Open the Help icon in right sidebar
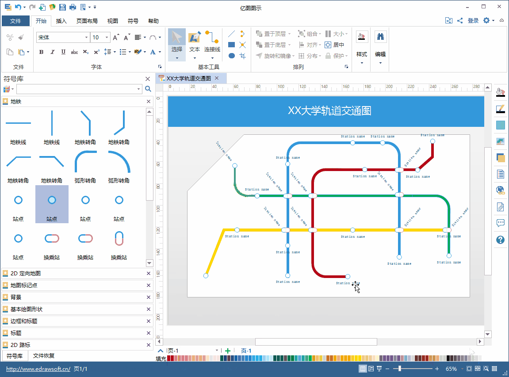This screenshot has width=509, height=377. [x=501, y=240]
